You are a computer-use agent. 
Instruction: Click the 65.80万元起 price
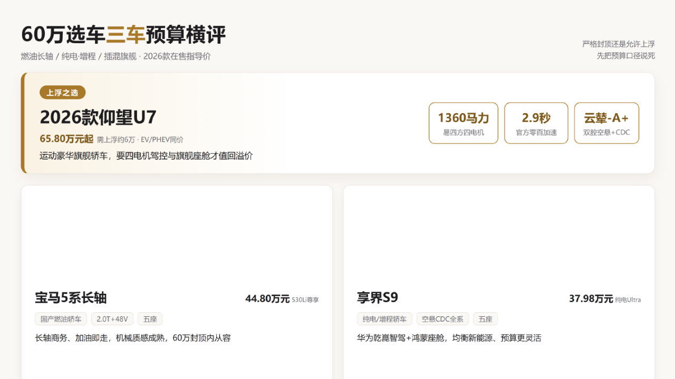pyautogui.click(x=66, y=139)
